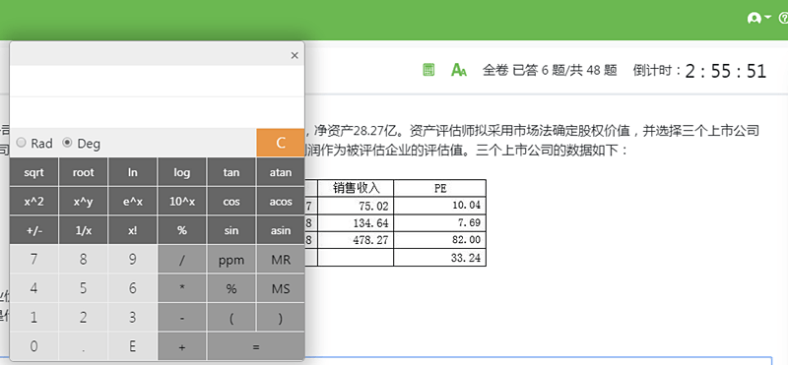This screenshot has width=788, height=365.
Task: Click the e^x key
Action: [x=133, y=202]
